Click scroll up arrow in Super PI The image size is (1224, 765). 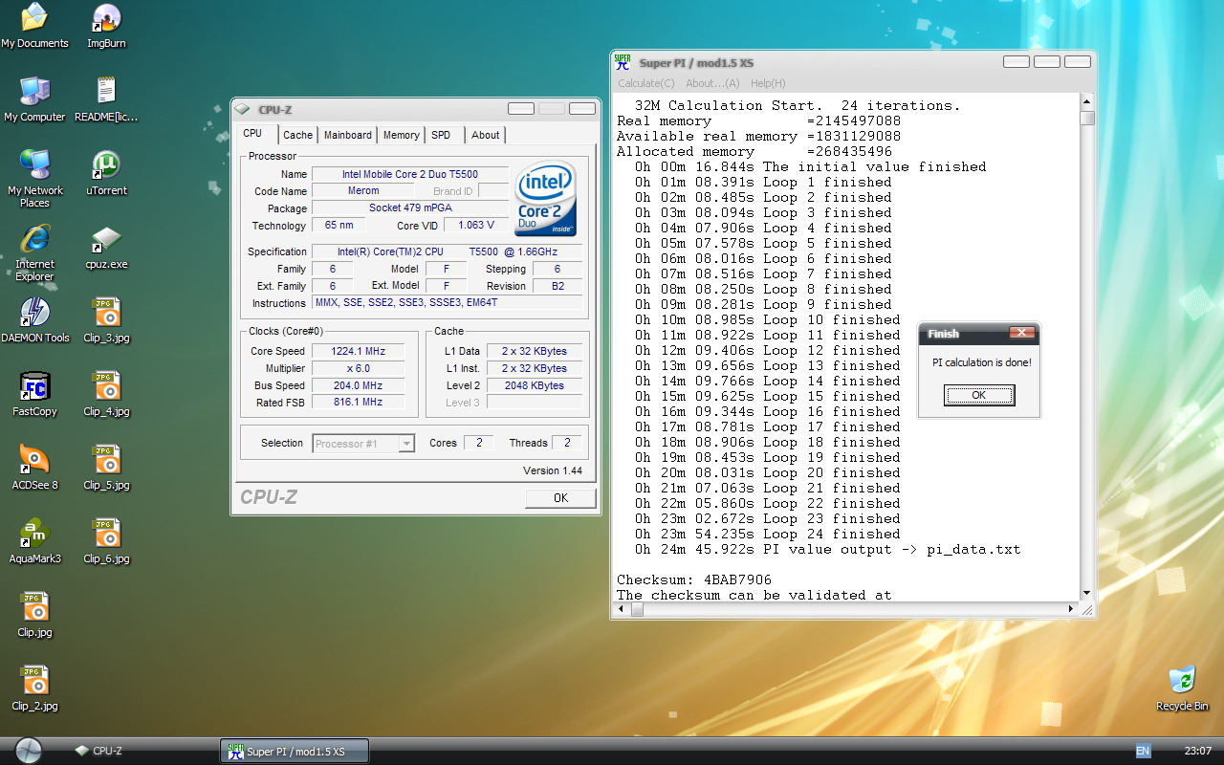[x=1087, y=100]
